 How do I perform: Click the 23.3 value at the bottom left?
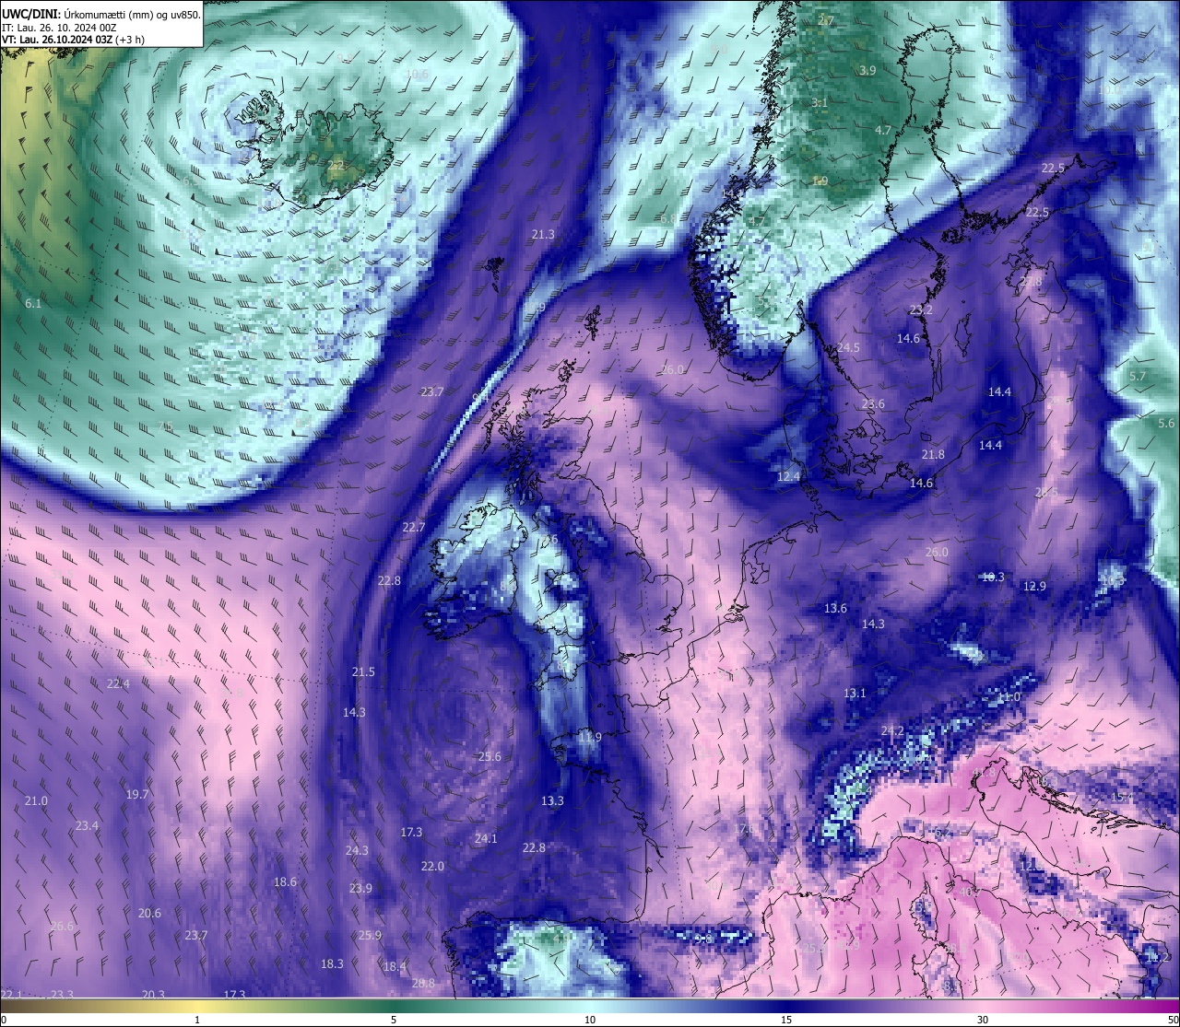[62, 994]
